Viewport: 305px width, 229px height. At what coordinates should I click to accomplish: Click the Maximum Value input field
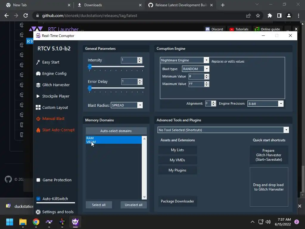pos(197,84)
